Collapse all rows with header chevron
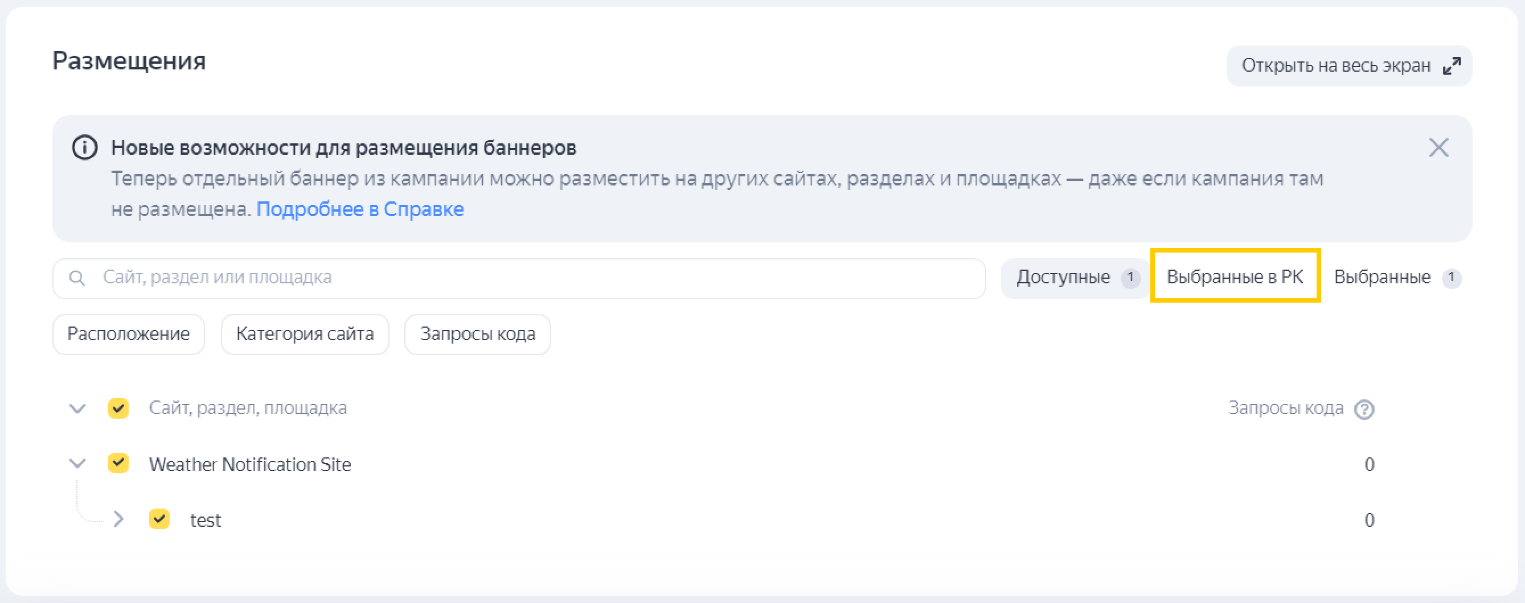 click(77, 408)
